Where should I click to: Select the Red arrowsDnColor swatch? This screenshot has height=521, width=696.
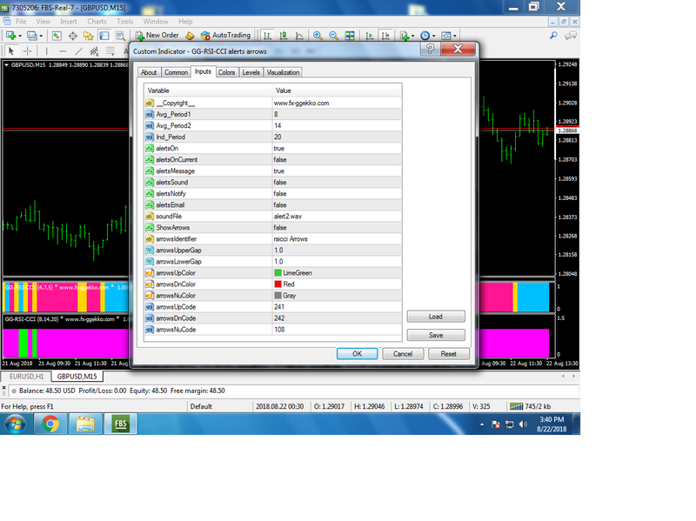[x=278, y=284]
